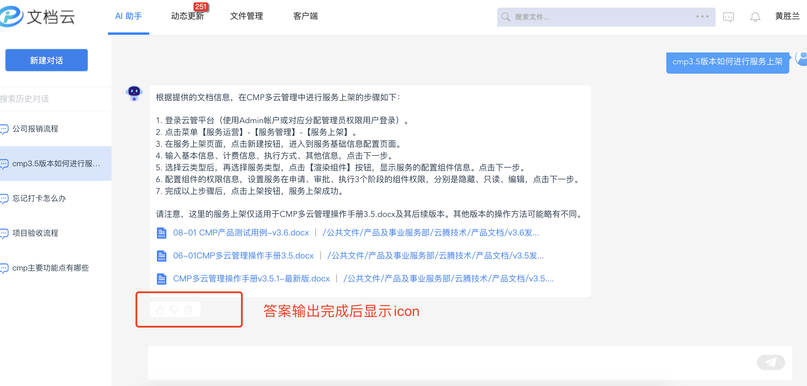
Task: Click the paper-plane send icon
Action: 770,362
